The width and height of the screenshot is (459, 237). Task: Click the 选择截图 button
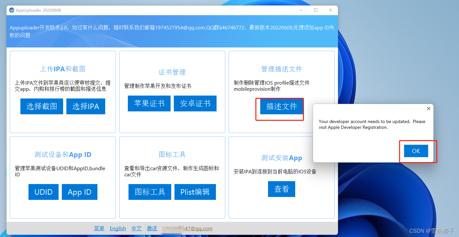pos(41,106)
